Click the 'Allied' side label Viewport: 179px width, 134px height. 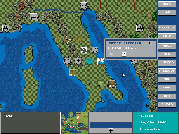146,116
